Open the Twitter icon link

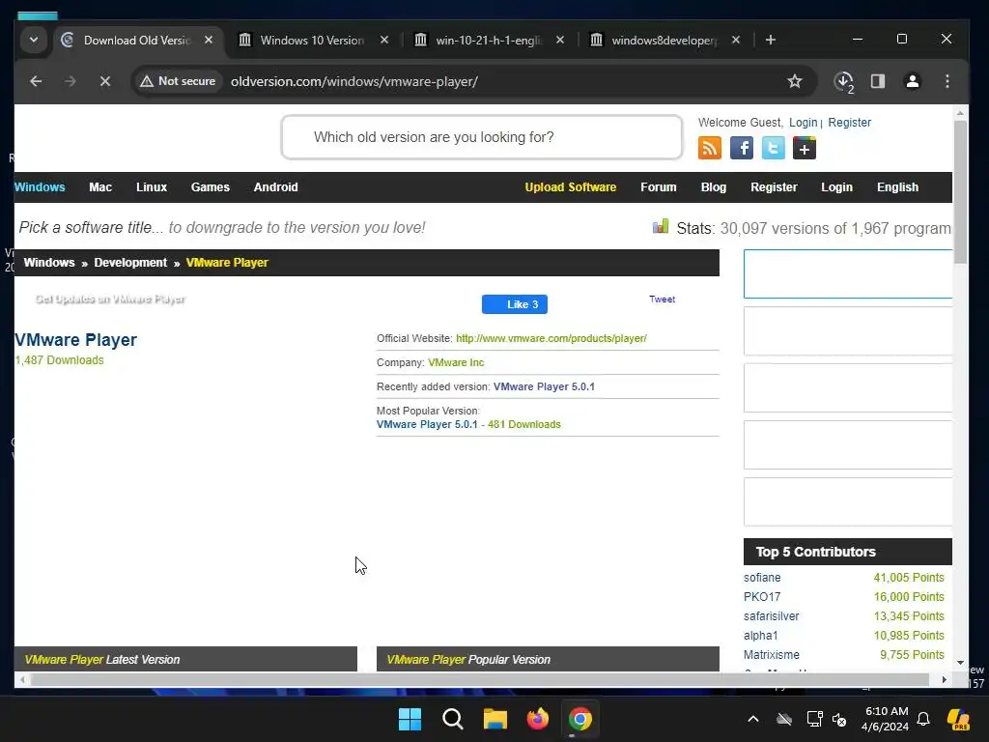pos(773,148)
